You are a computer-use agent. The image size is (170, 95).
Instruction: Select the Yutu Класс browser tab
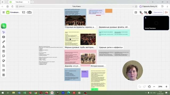tap(19, 2)
